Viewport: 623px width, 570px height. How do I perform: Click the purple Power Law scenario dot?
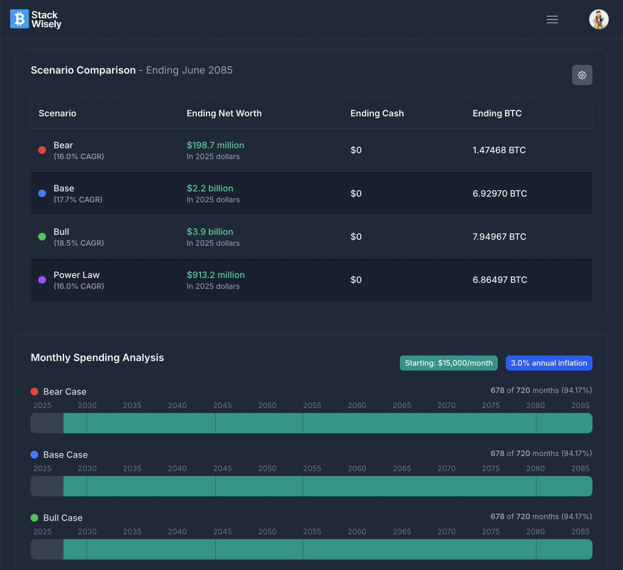tap(43, 280)
